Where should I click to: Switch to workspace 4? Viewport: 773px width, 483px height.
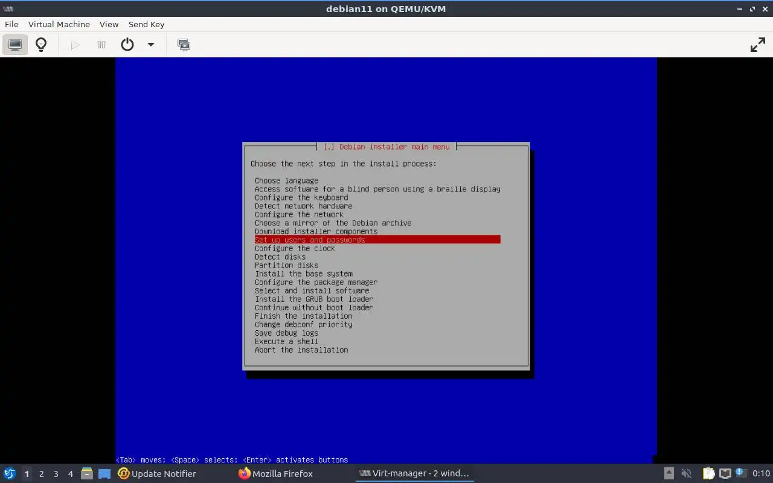70,474
